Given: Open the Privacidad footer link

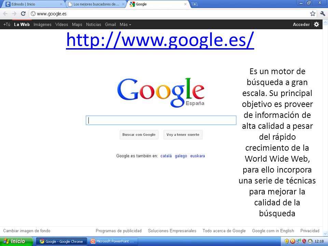Looking at the screenshot, I should coord(310,231).
